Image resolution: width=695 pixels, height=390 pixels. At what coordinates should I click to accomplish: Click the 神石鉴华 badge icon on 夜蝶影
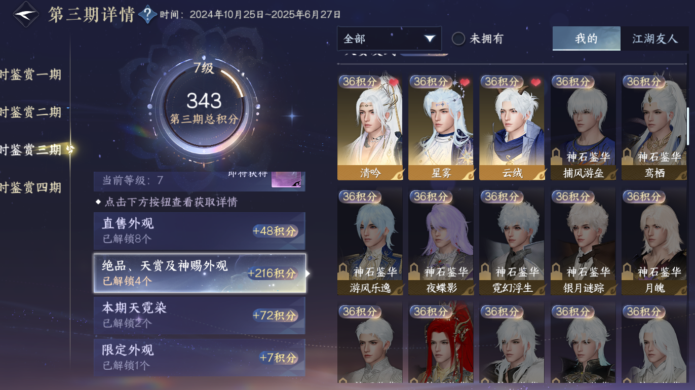pos(414,270)
